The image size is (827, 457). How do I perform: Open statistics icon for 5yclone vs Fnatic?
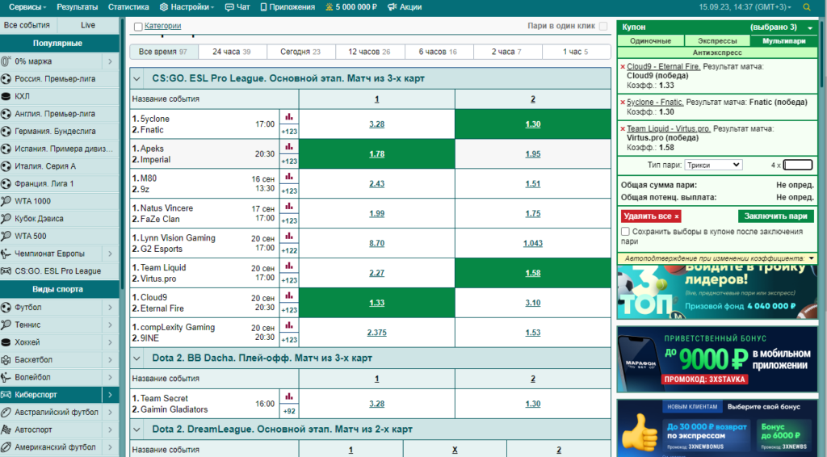[289, 117]
